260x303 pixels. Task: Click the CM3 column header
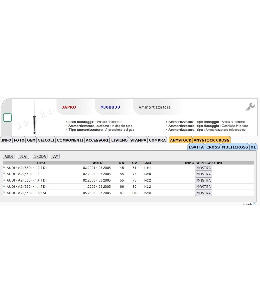pos(147,163)
